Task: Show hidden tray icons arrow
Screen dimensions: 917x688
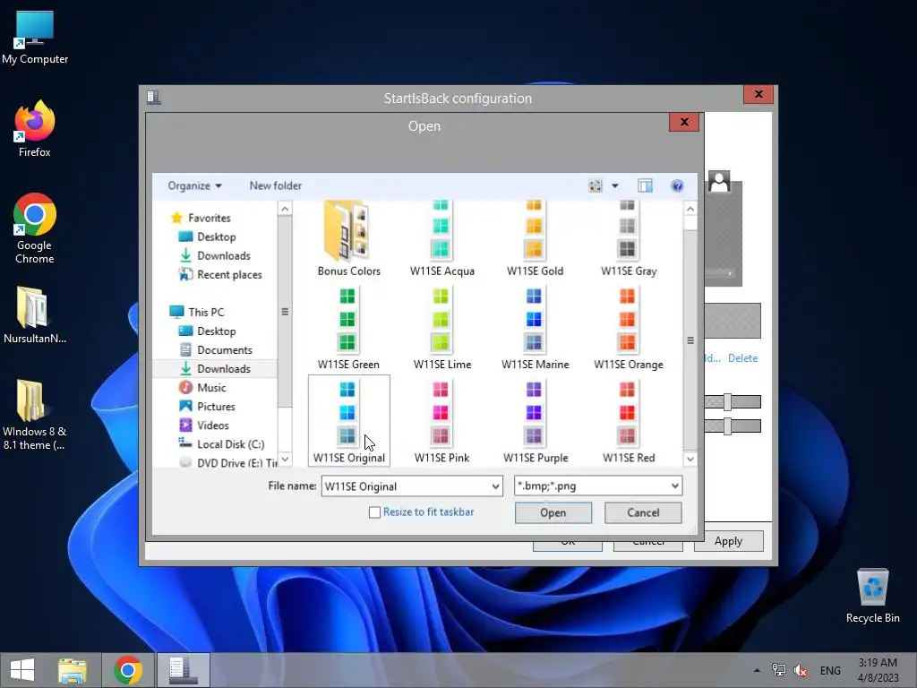Action: coord(757,670)
